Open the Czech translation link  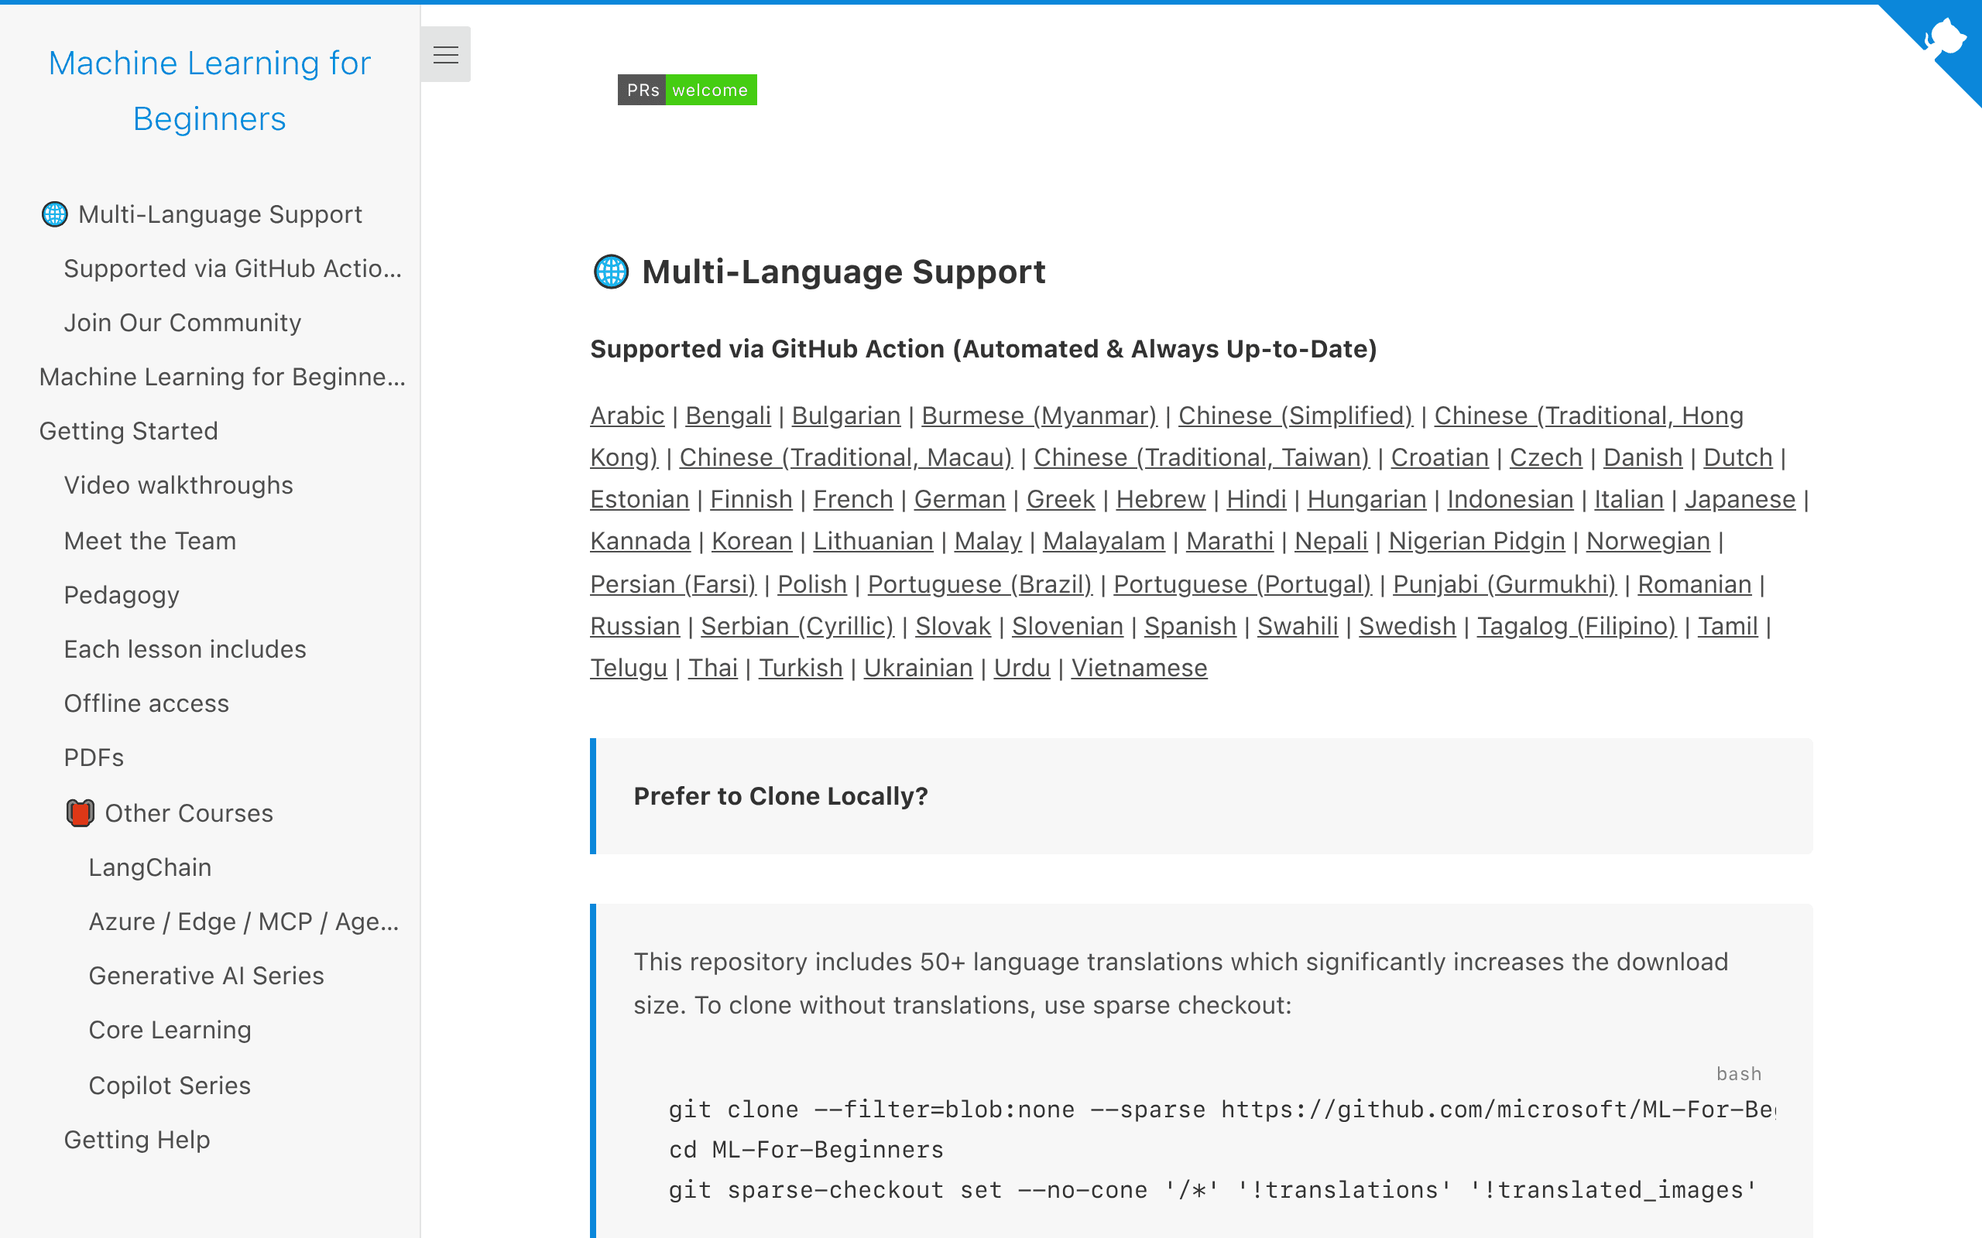[1546, 457]
